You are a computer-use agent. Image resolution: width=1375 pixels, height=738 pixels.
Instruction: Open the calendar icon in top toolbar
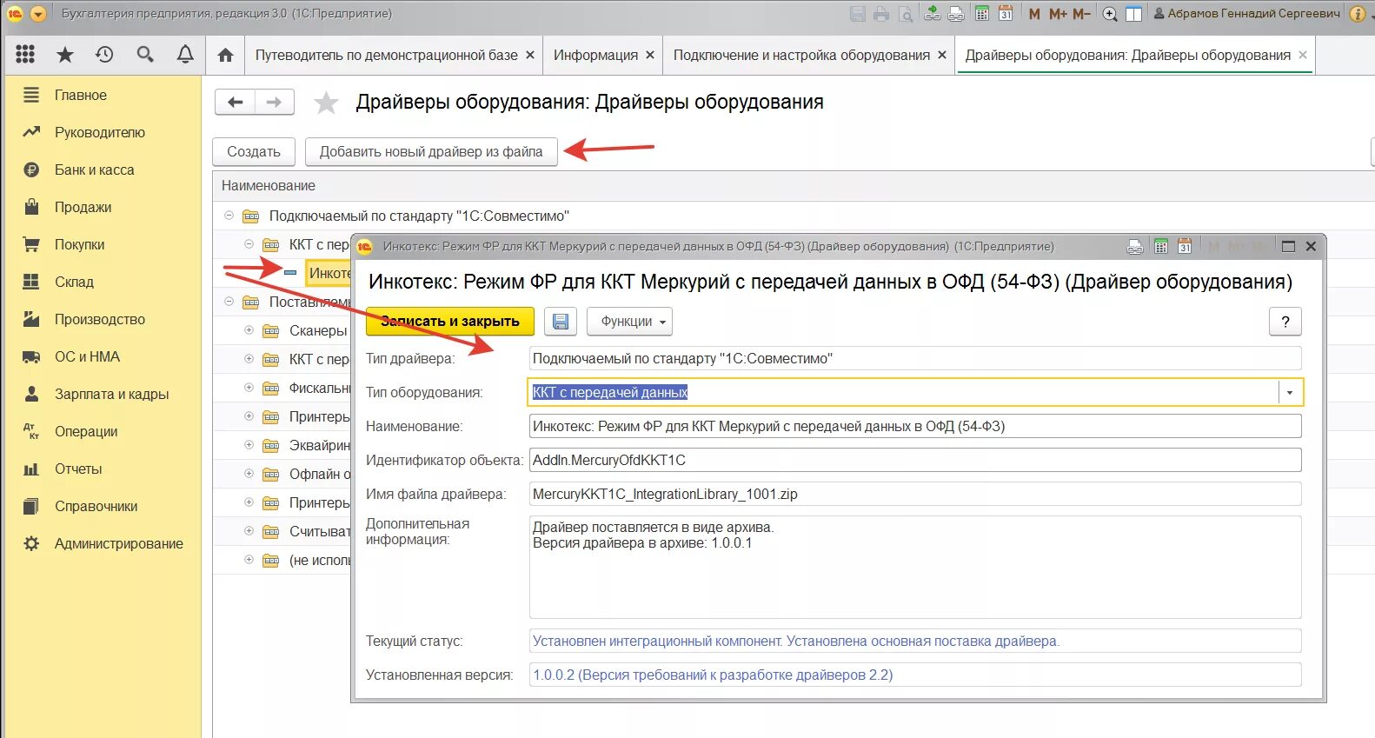click(x=1006, y=14)
